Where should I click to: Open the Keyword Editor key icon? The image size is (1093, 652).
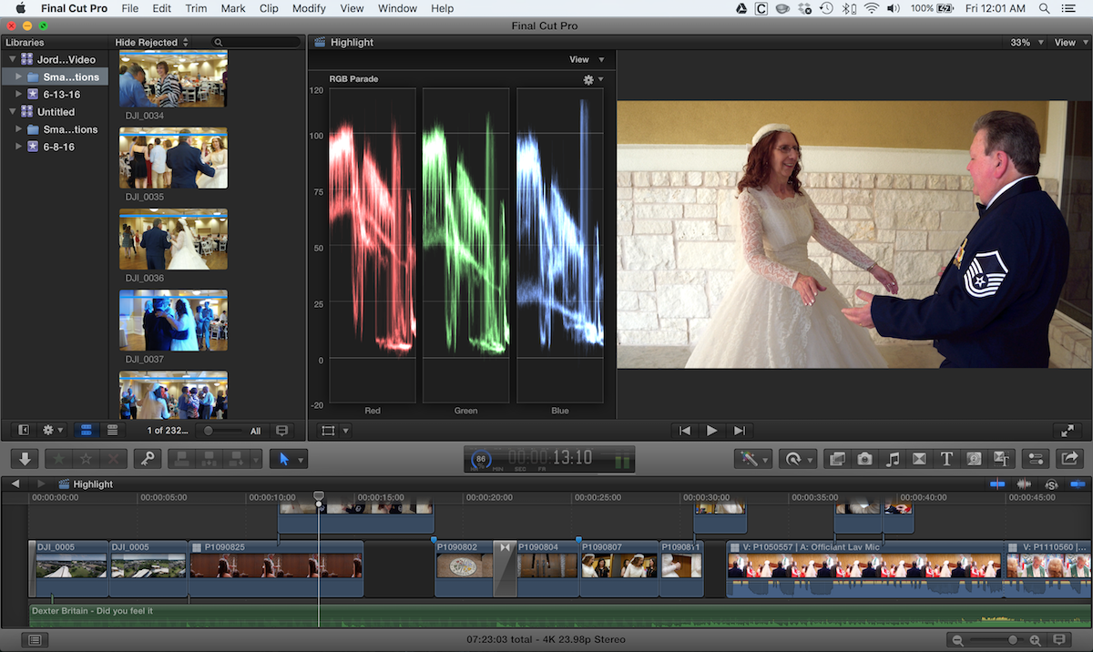pos(147,458)
